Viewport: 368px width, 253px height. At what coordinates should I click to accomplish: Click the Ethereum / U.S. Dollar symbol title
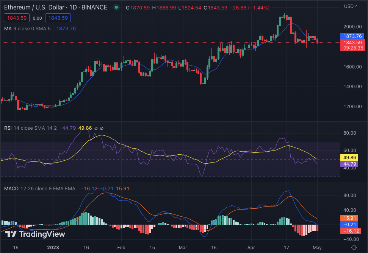point(56,8)
